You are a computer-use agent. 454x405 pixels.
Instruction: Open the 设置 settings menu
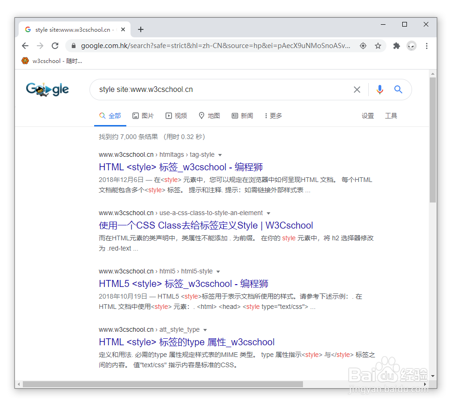(x=368, y=115)
